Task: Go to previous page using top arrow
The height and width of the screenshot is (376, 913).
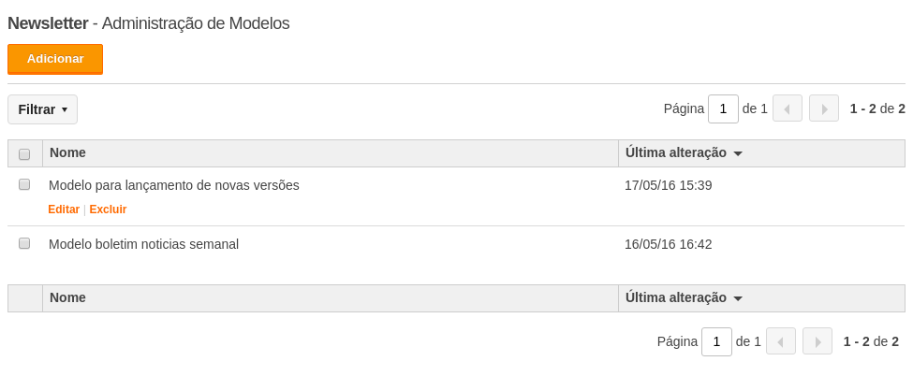Action: [788, 108]
